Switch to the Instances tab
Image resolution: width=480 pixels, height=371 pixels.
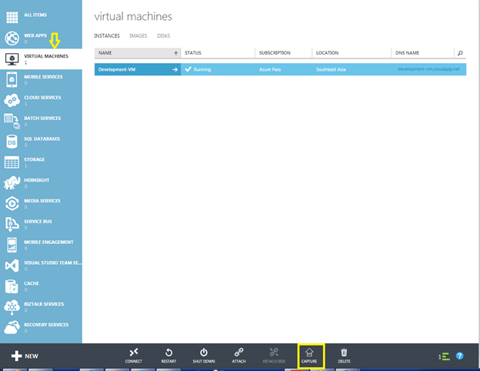[107, 36]
